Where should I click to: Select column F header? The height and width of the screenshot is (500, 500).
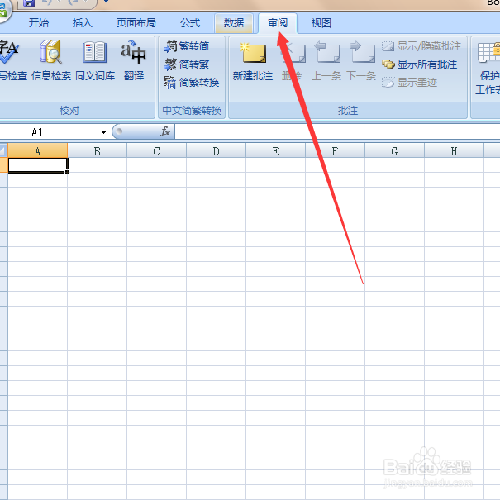(336, 151)
